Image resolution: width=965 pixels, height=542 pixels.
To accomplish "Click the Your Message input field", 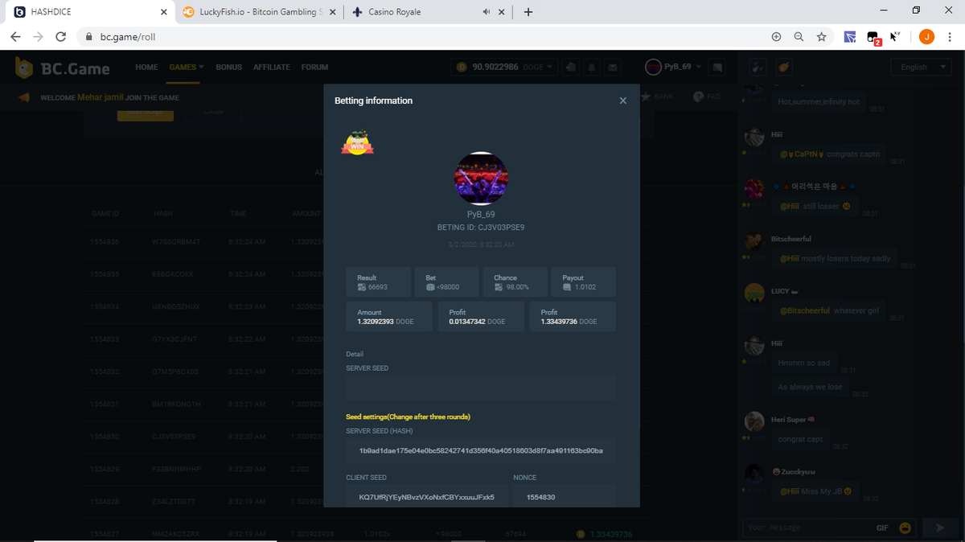I will coord(804,528).
